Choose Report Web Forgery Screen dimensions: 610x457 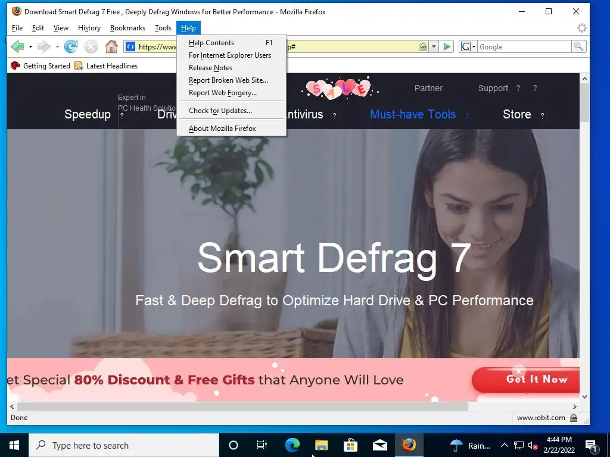232,92
